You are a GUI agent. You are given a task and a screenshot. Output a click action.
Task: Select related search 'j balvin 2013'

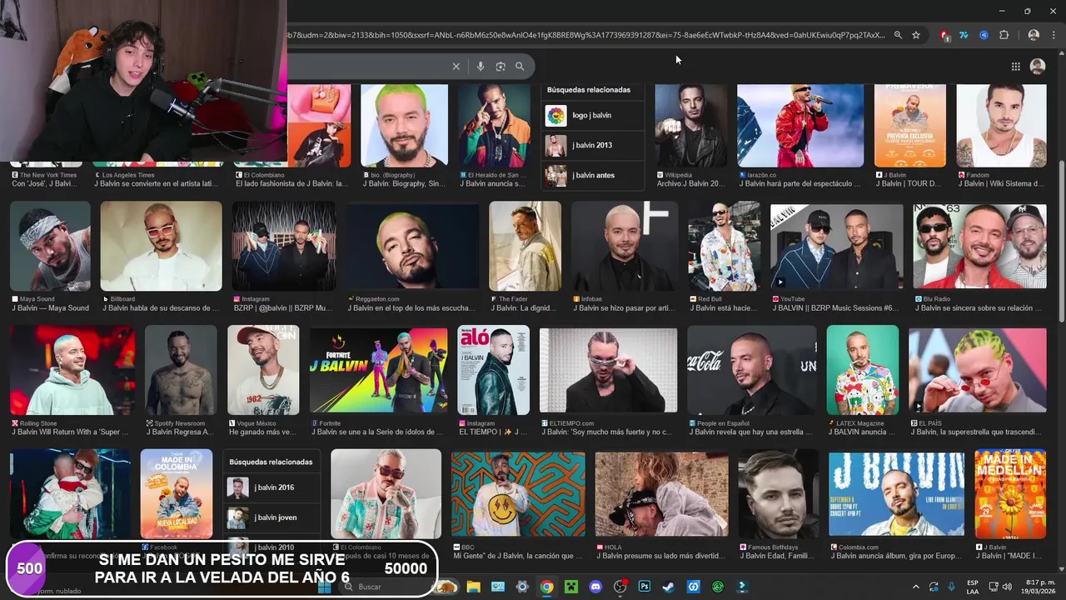[592, 146]
